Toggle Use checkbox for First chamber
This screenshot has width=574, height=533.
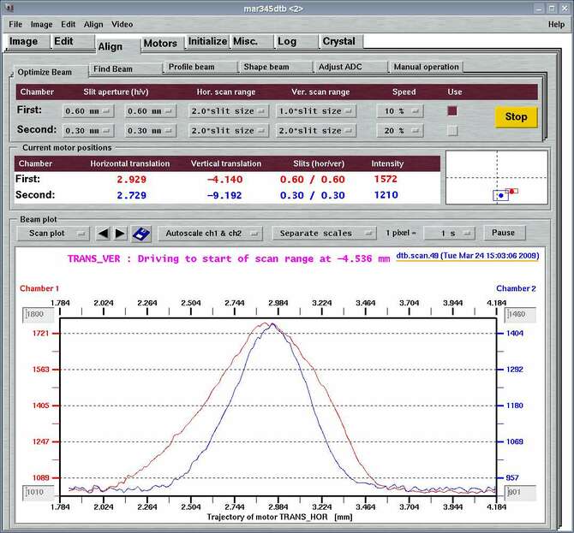click(452, 110)
